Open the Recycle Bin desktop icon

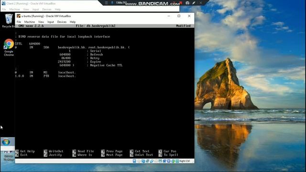tap(9, 21)
